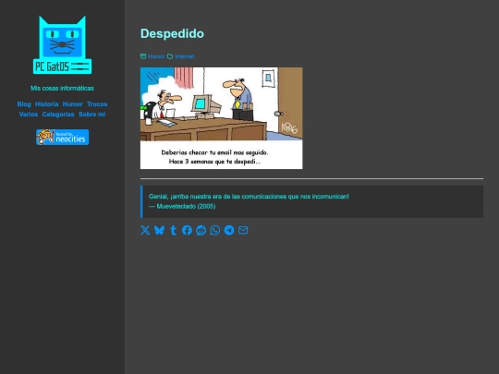Click the folder icon beside the Internet link
Viewport: 499px width, 374px height.
(x=170, y=56)
